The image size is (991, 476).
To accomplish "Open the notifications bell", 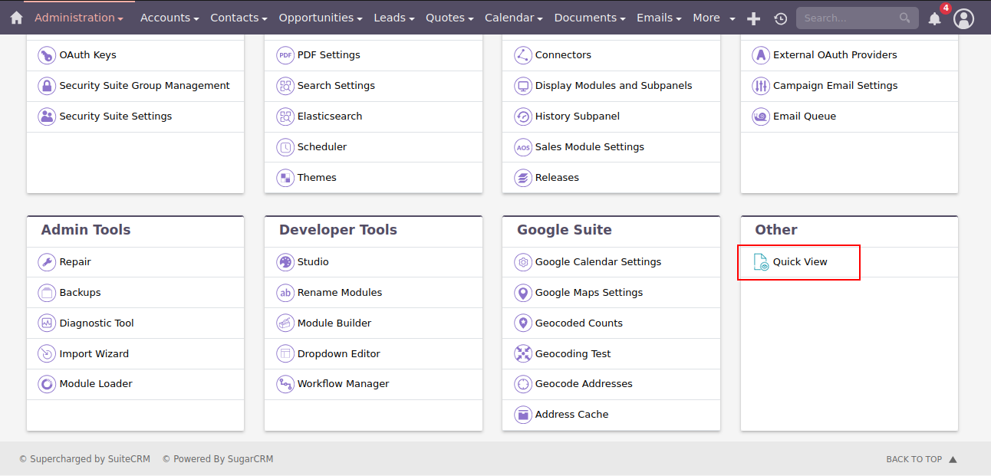I will [x=934, y=18].
